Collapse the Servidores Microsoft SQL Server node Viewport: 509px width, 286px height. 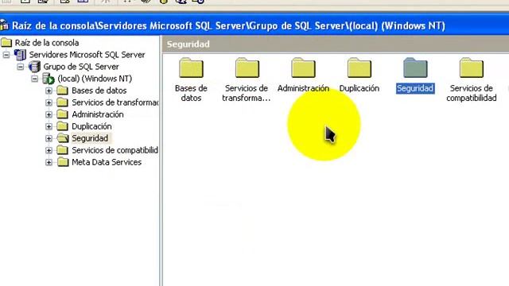6,55
